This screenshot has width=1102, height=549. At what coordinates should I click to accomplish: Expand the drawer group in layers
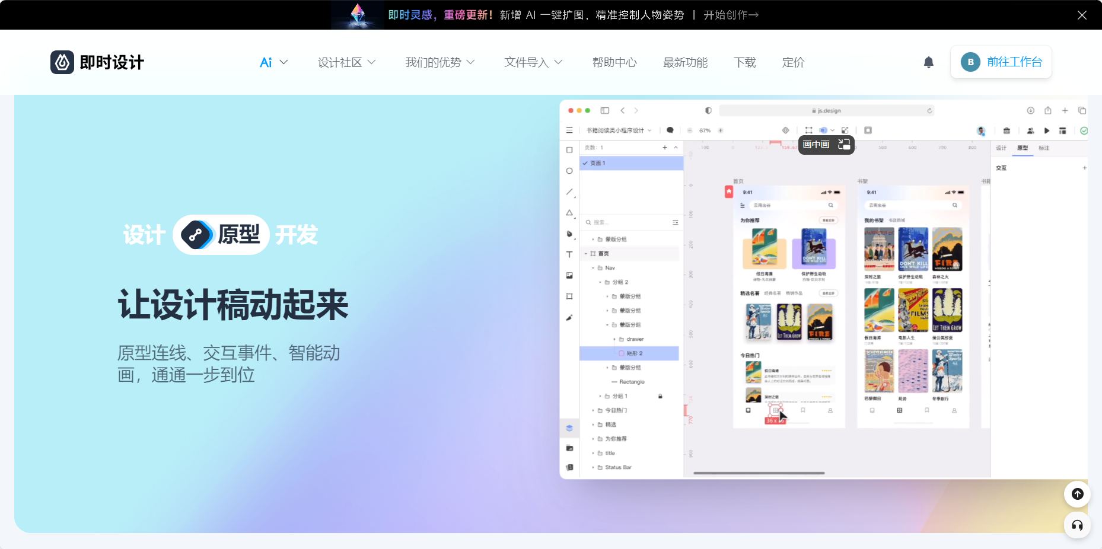click(614, 339)
